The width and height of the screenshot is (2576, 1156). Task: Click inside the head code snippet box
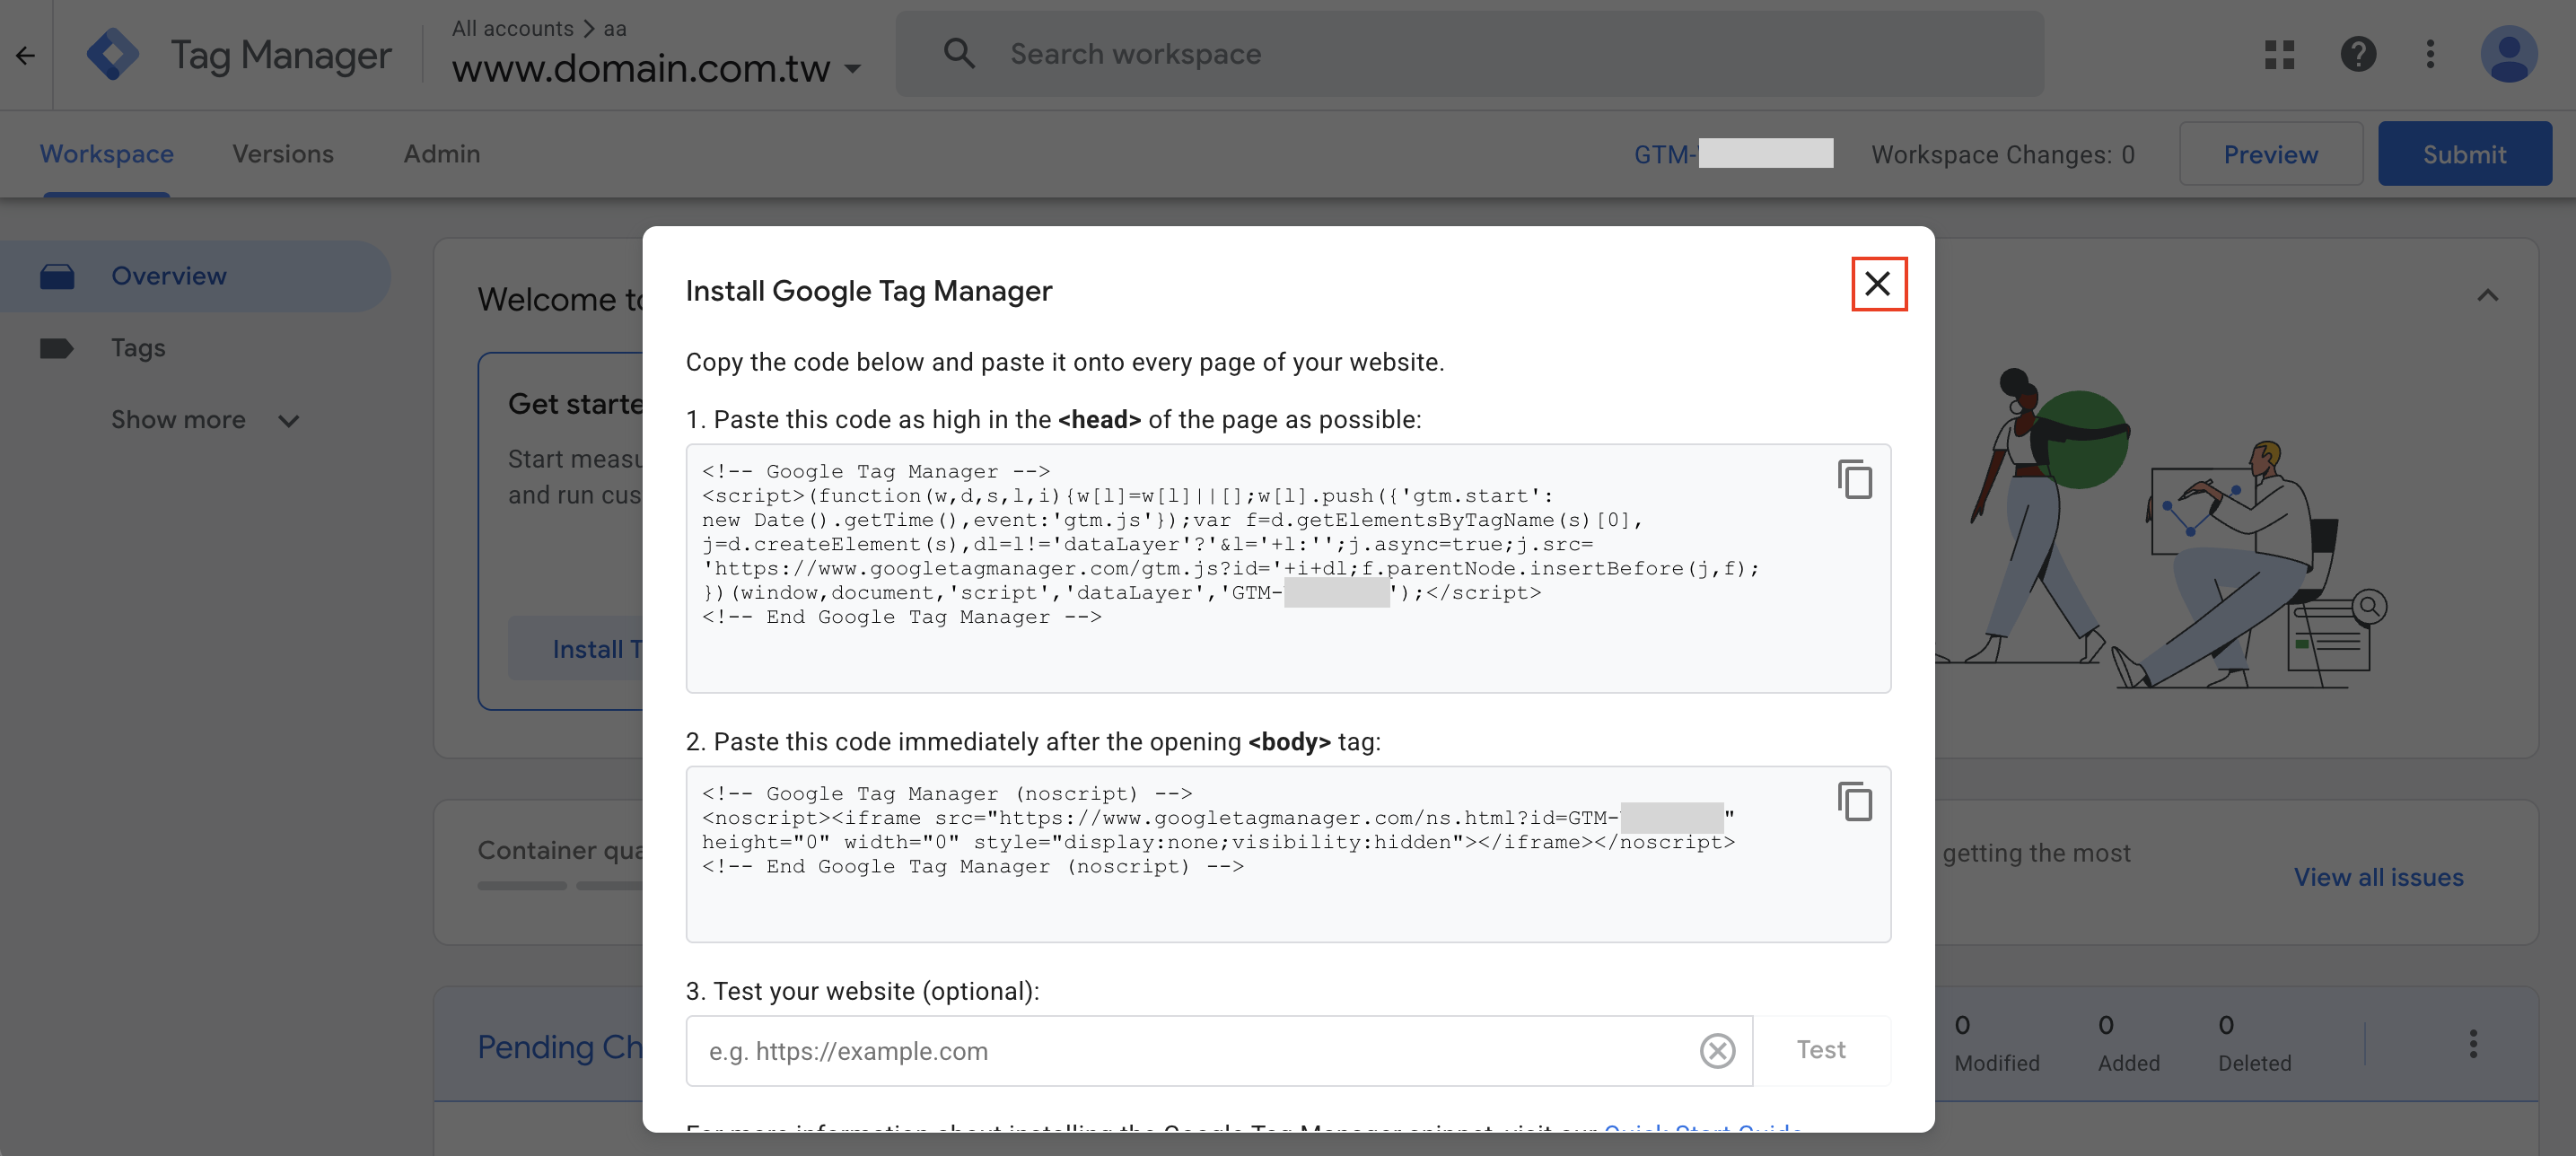point(1287,568)
